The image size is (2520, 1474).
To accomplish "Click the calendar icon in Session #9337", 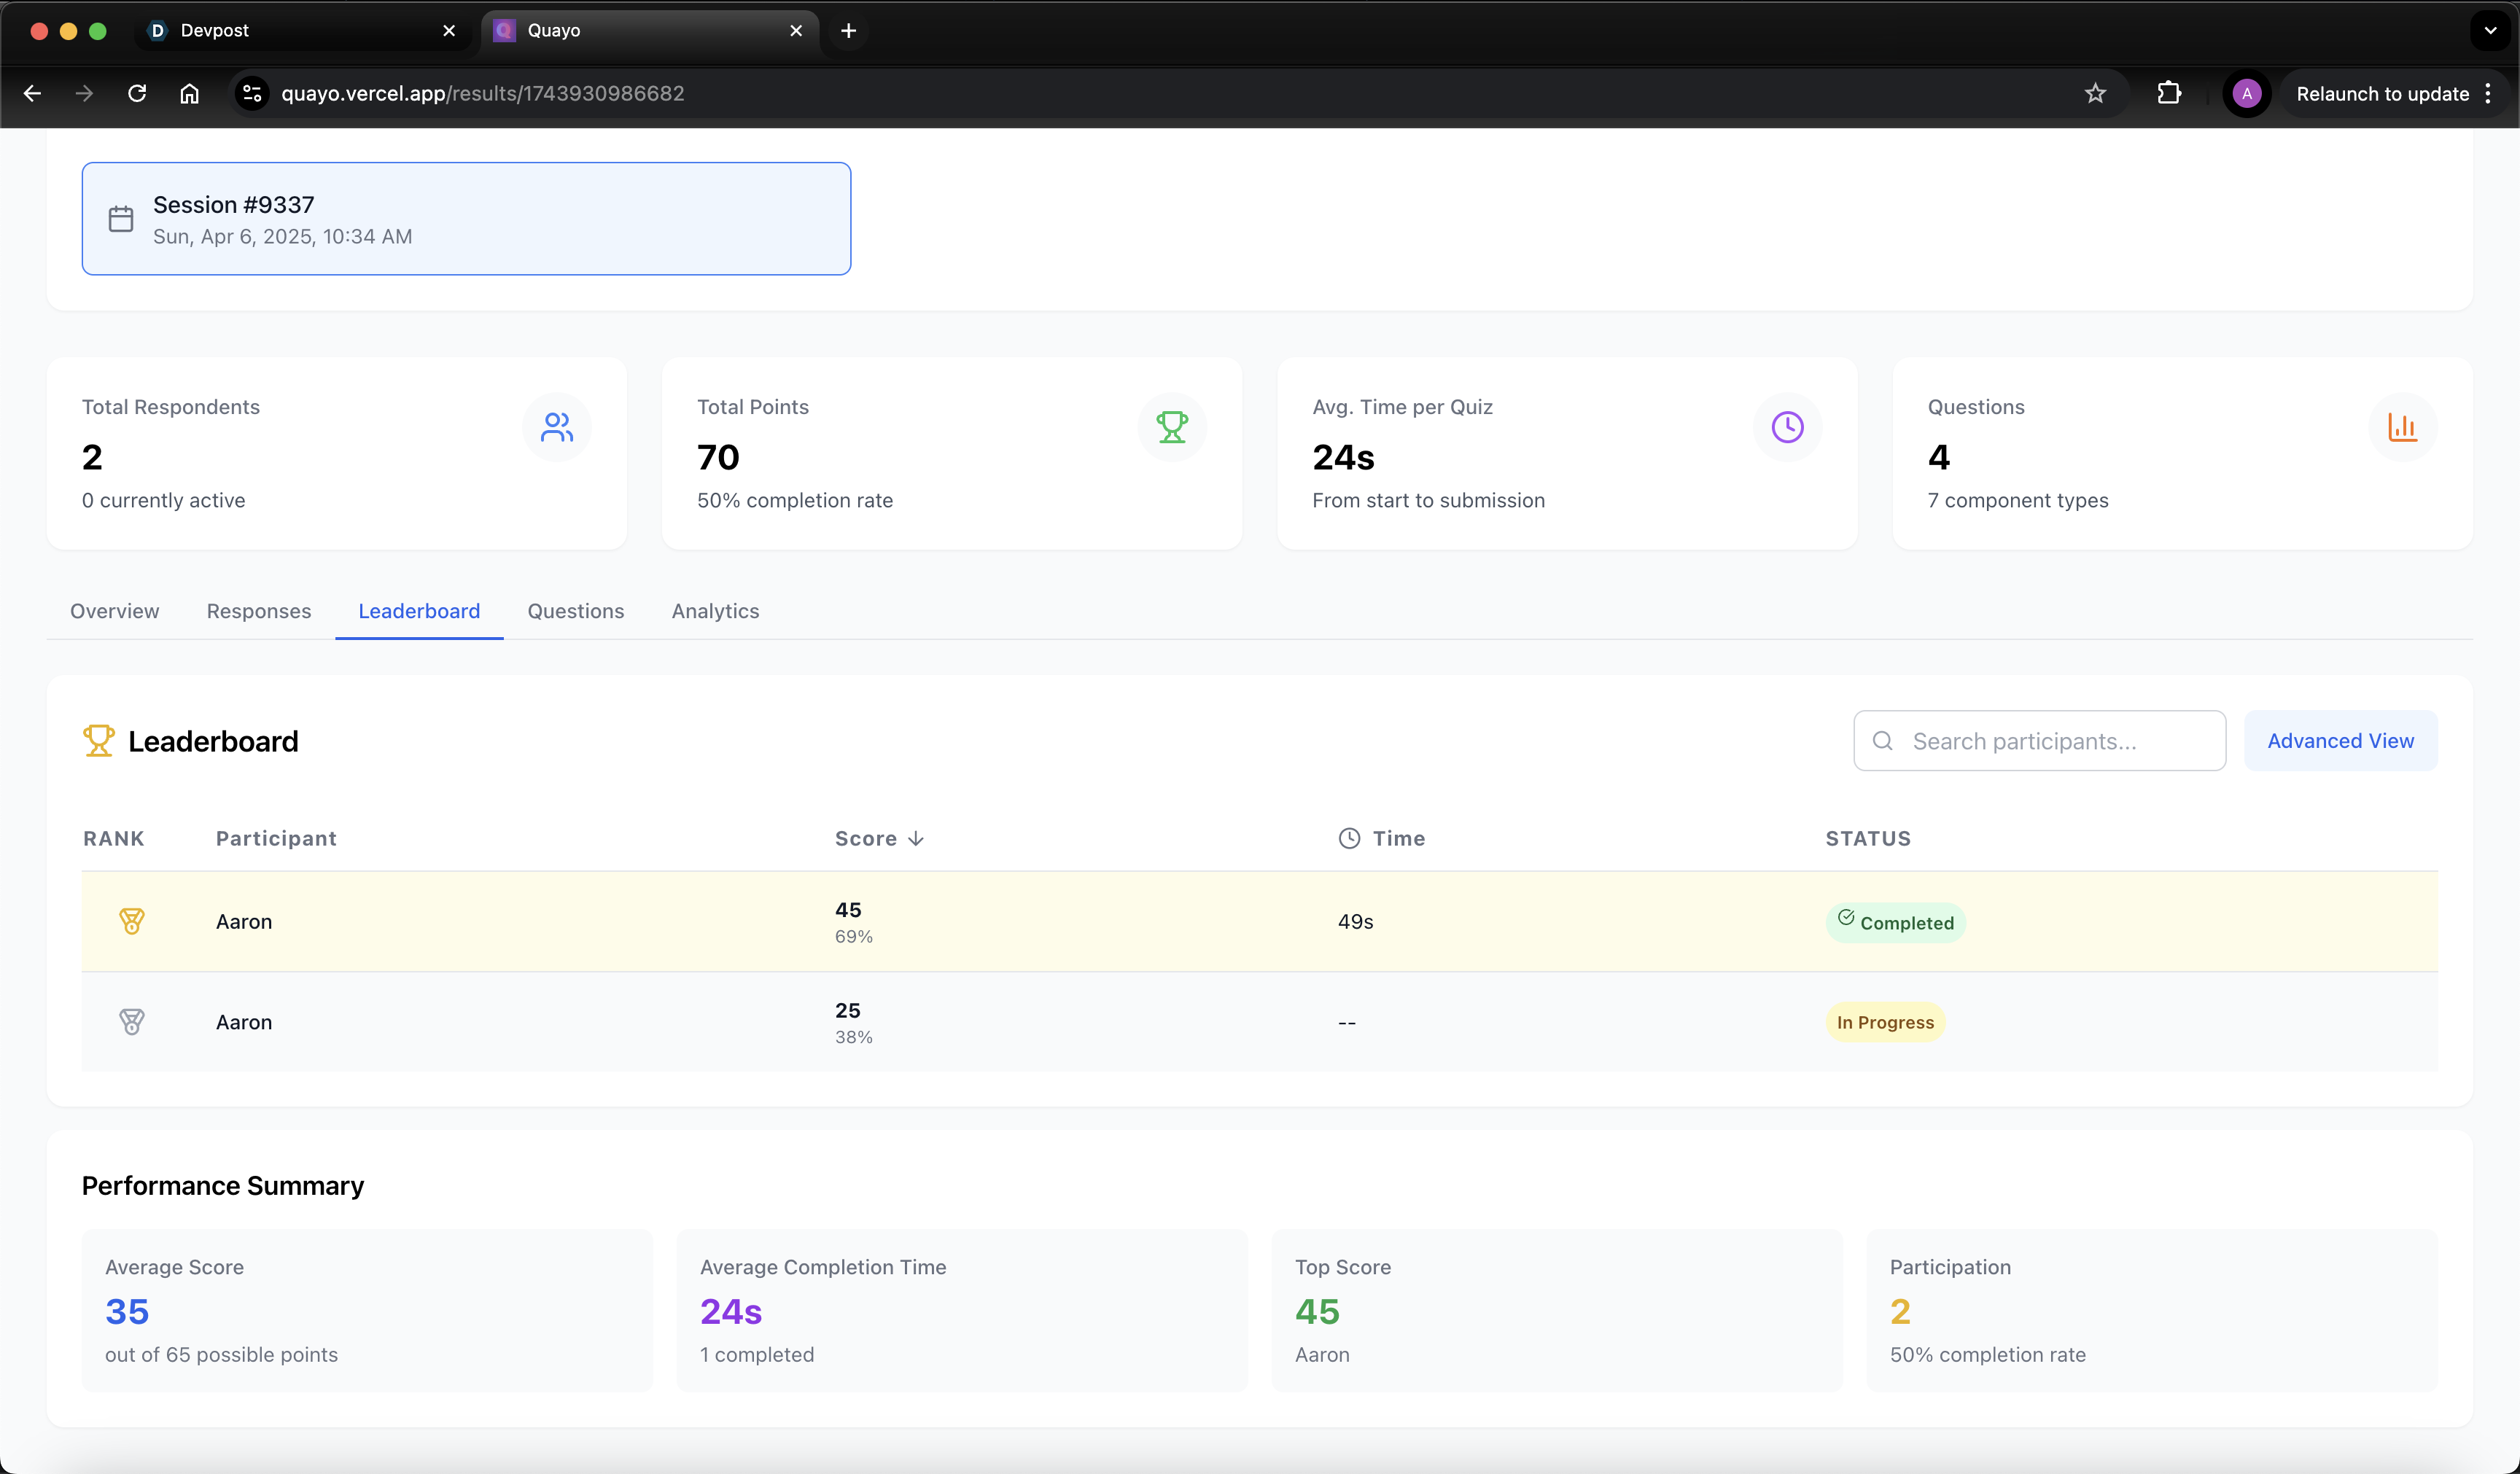I will (121, 219).
